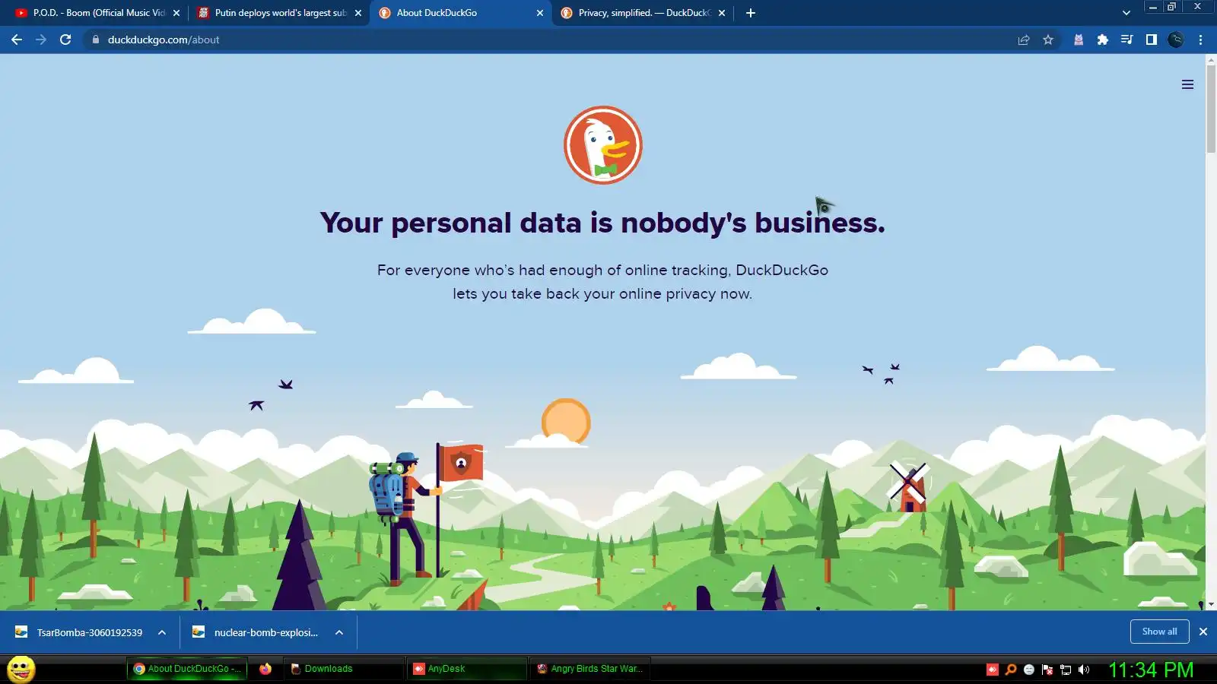The width and height of the screenshot is (1217, 684).
Task: Click the headline about personal data
Action: pos(602,223)
